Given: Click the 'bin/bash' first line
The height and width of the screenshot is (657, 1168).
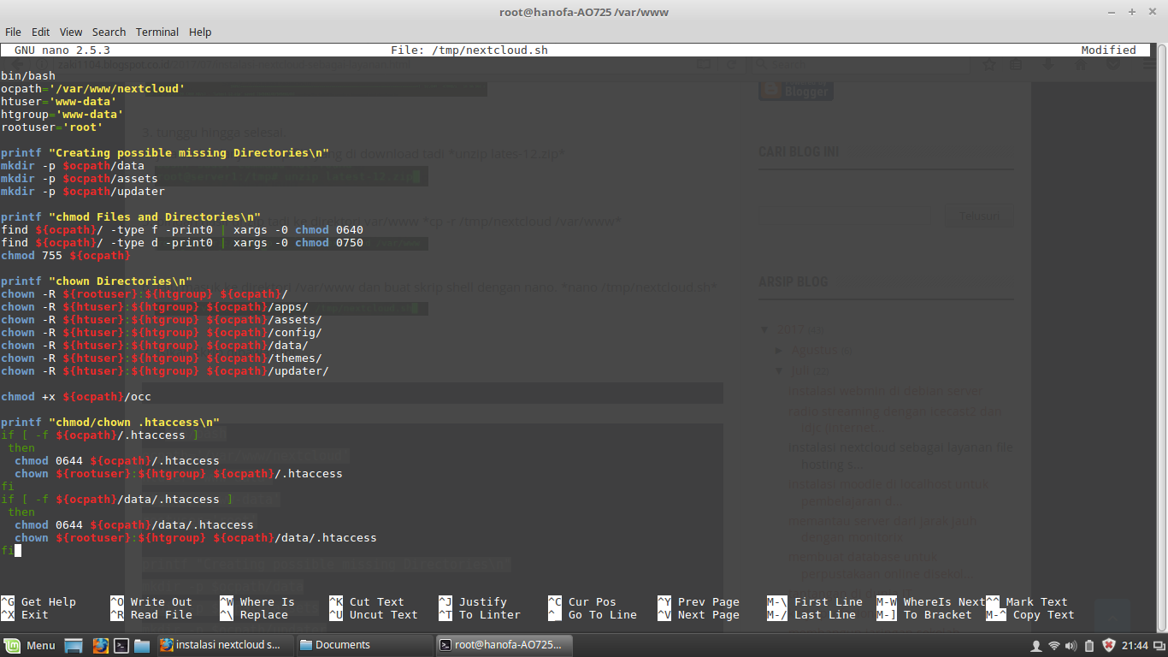Looking at the screenshot, I should point(28,75).
